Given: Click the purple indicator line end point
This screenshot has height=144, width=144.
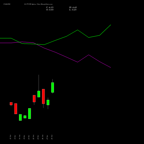Looking at the screenshot, I should [x=111, y=67].
